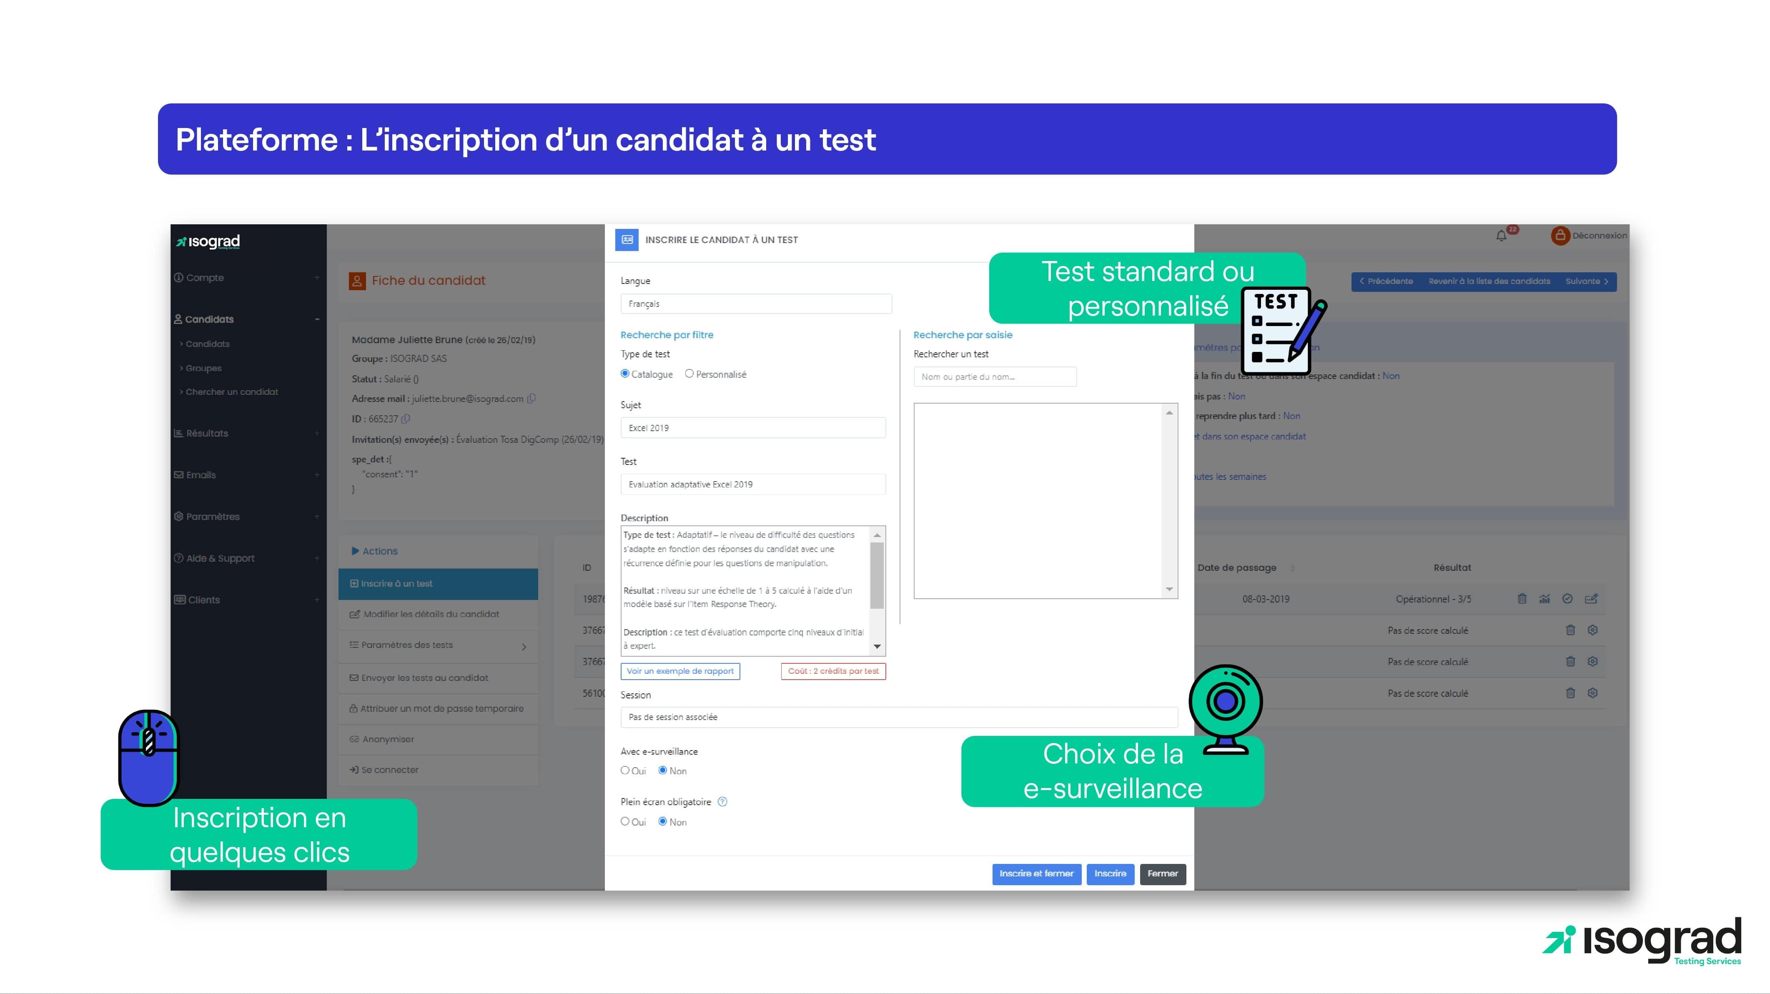Select Oui for plein écran obligatoire

624,823
